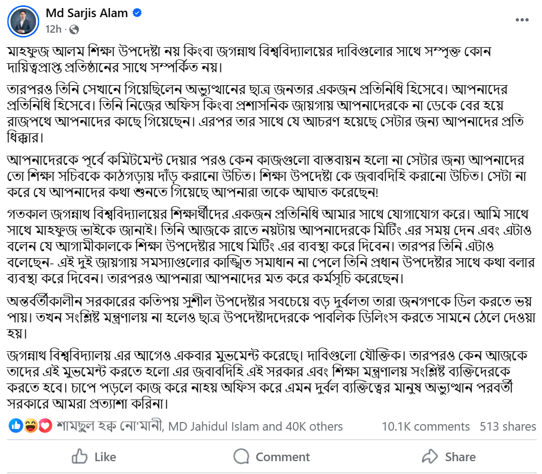
Task: View the 513 shares list
Action: 508,426
